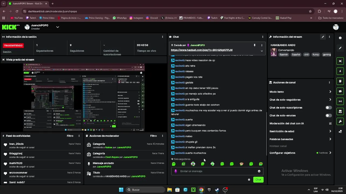Select Ivan_20xds follow activity entry

point(42,145)
